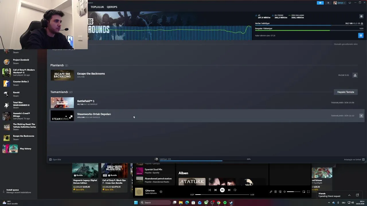Select Counter-Strike 2 in sidebar

(x=19, y=83)
